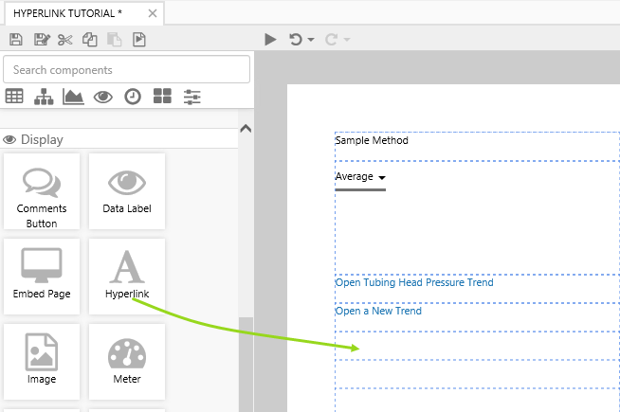Type in the Search components field
The image size is (620, 412).
(x=127, y=69)
